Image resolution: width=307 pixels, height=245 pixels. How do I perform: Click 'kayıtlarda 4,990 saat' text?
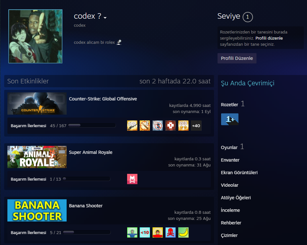click(x=190, y=105)
